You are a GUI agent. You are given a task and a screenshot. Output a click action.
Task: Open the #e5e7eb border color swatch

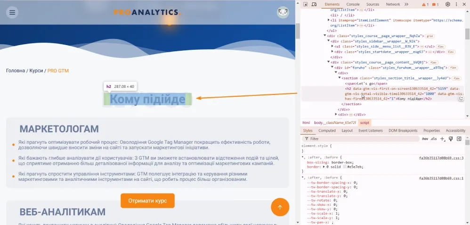pyautogui.click(x=345, y=167)
